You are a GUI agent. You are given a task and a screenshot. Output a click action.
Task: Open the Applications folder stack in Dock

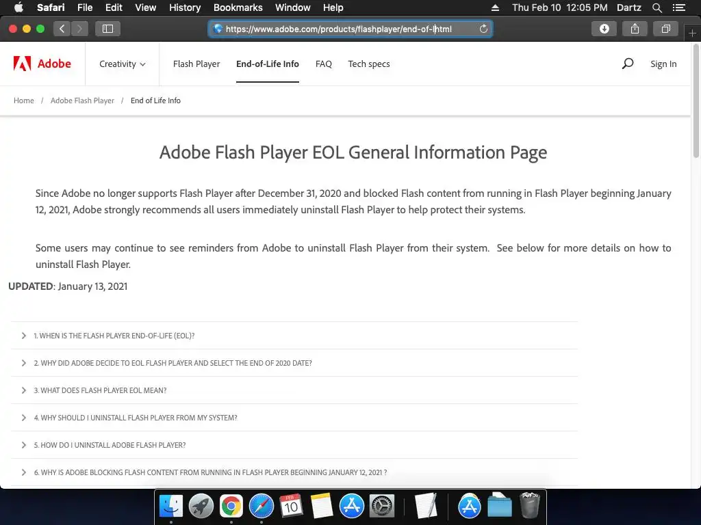coord(469,507)
